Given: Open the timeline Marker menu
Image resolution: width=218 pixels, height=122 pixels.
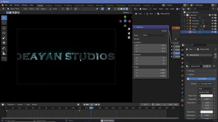Looking at the screenshot, I should point(34,105).
